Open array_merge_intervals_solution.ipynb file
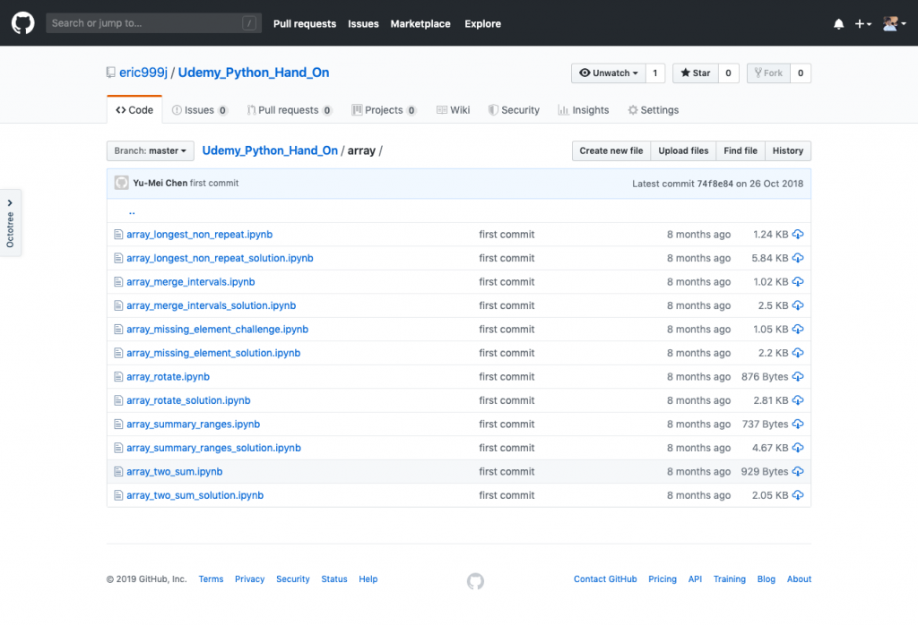The height and width of the screenshot is (626, 918). point(212,305)
